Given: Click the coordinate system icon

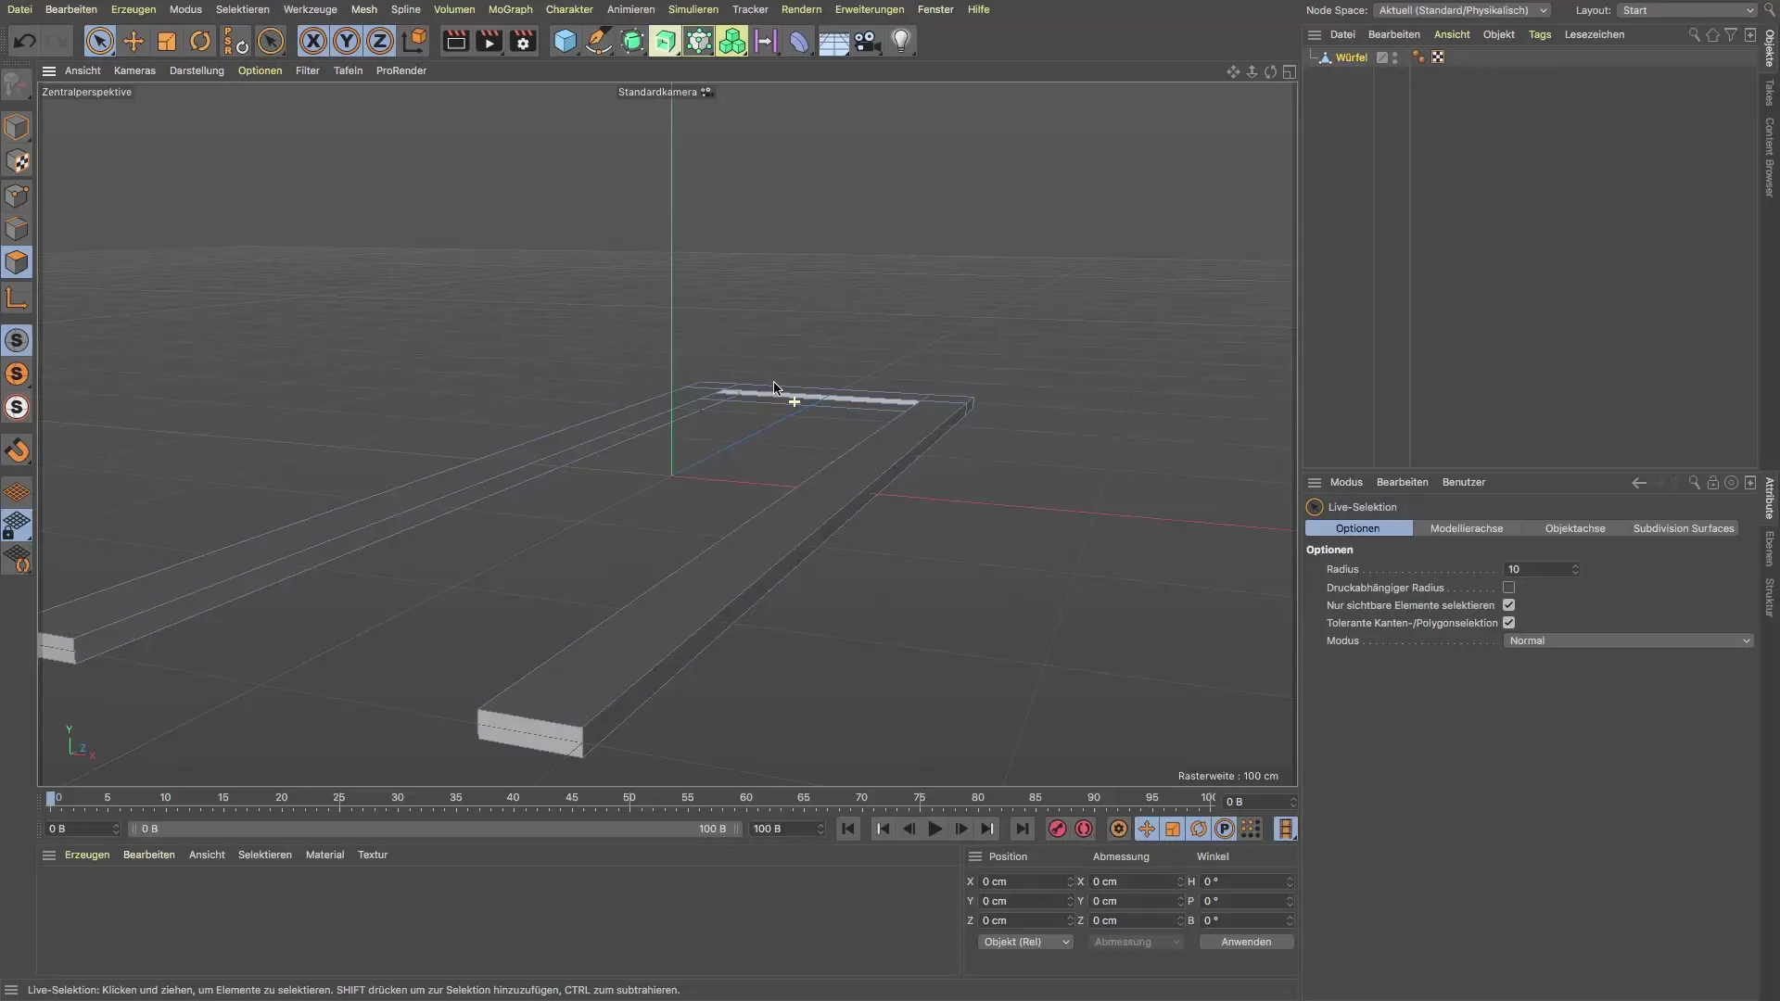Looking at the screenshot, I should (x=414, y=41).
